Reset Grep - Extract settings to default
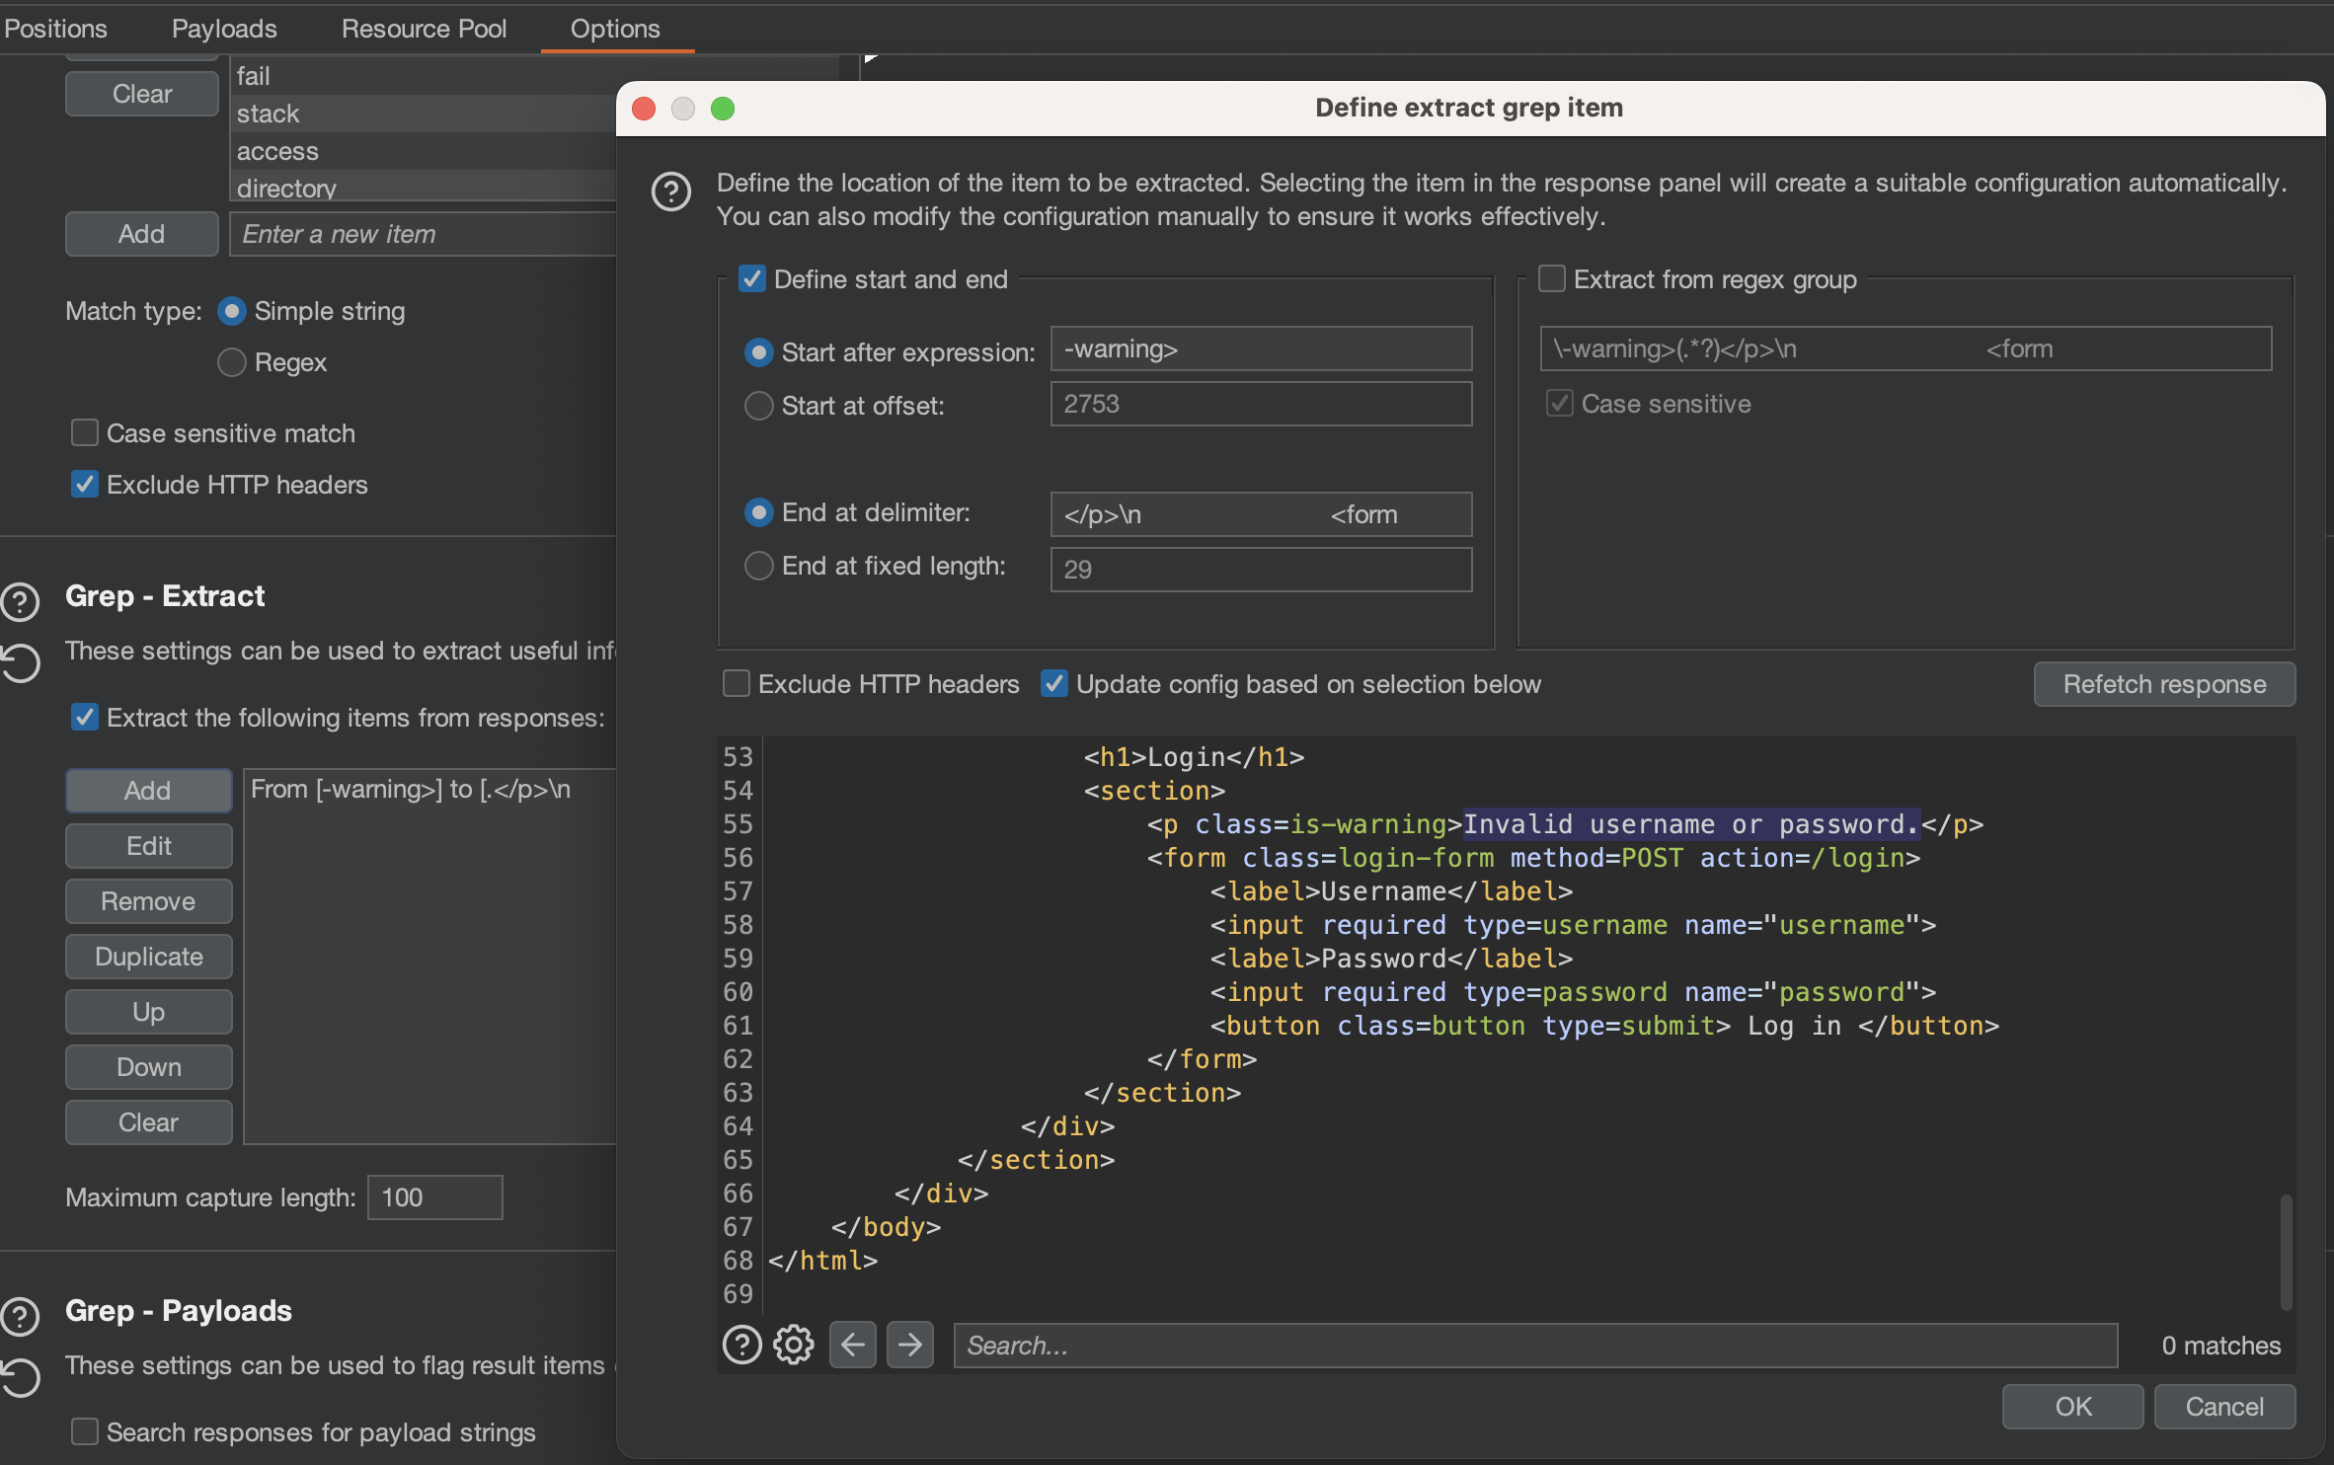This screenshot has height=1465, width=2334. 21,662
